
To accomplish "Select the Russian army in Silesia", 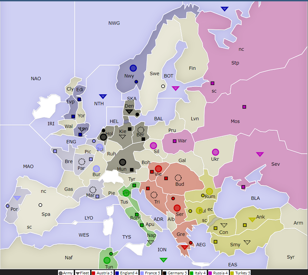I will [x=153, y=146].
